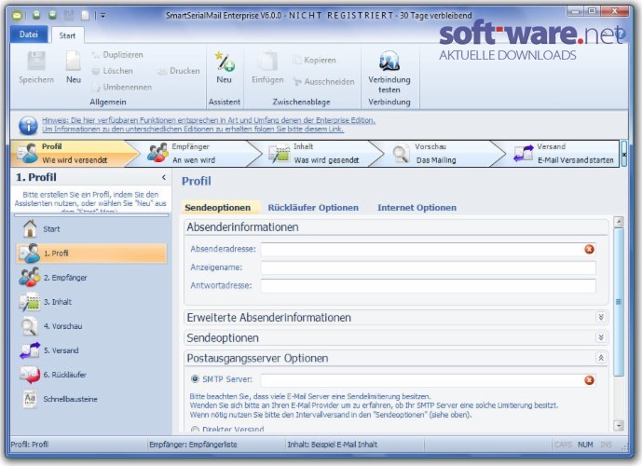Open the quick access toolbar dropdown arrow
The height and width of the screenshot is (466, 642).
click(102, 16)
